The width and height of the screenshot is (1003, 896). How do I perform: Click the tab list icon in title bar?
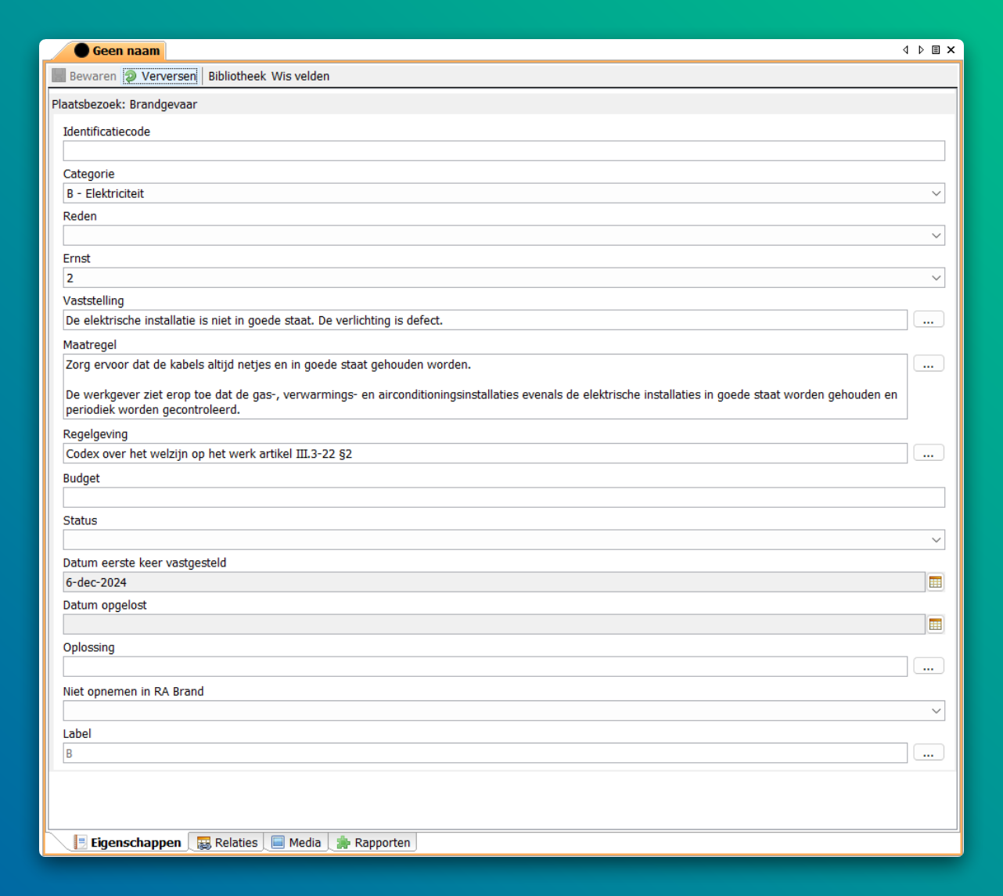936,50
